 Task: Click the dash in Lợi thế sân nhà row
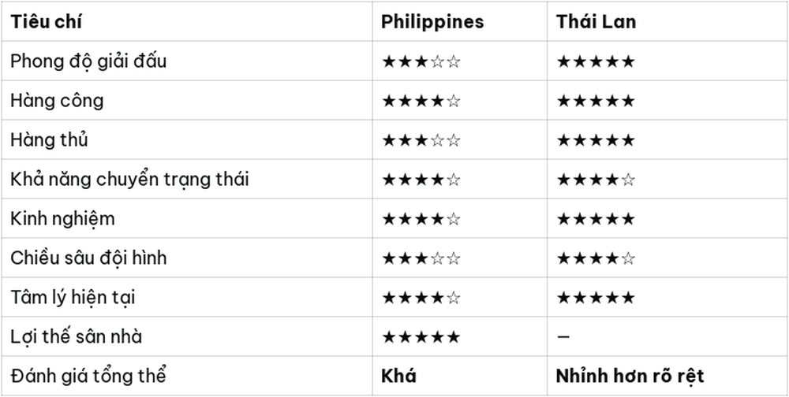click(x=563, y=336)
